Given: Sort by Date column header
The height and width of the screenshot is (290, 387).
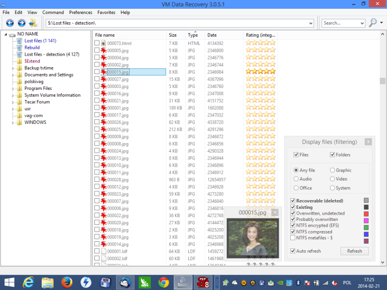Looking at the screenshot, I should (224, 35).
